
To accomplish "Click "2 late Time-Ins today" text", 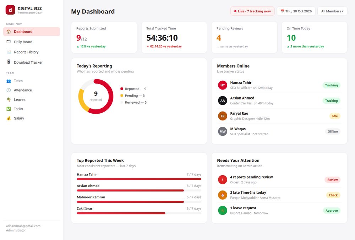I will coord(248,192).
